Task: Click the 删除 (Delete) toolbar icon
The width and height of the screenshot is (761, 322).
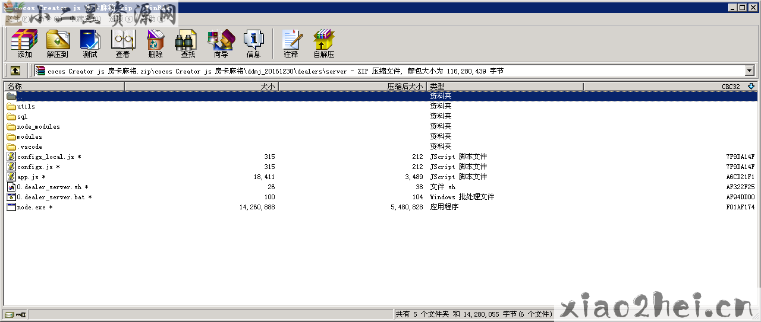Action: tap(155, 40)
